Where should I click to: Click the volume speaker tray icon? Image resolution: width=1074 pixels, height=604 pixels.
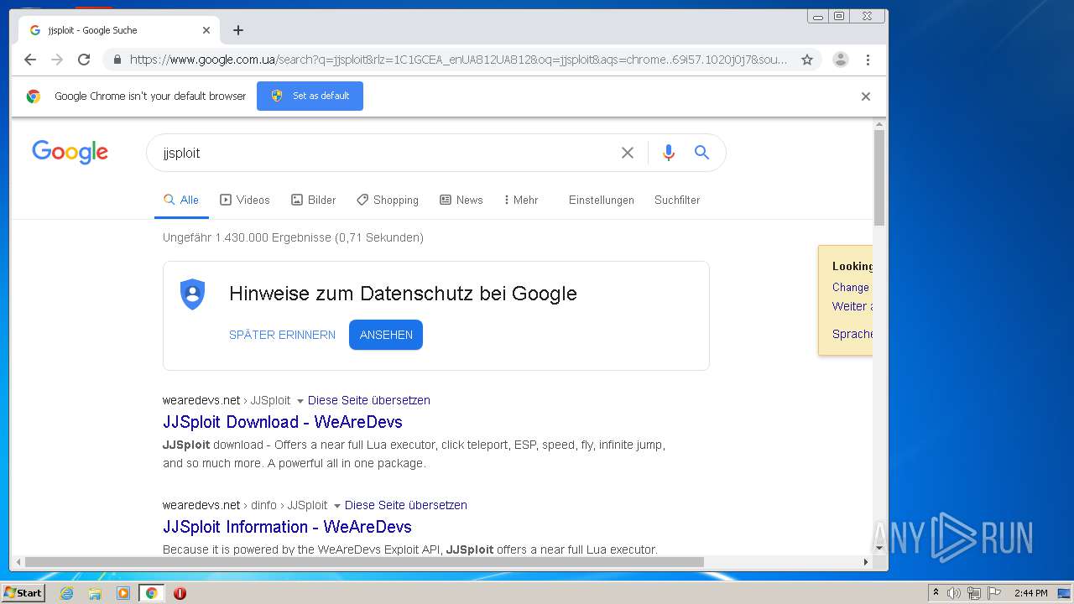pyautogui.click(x=954, y=593)
